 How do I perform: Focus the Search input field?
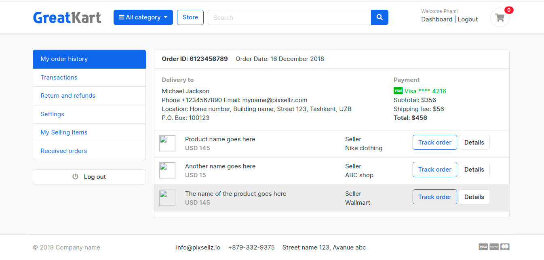(289, 17)
